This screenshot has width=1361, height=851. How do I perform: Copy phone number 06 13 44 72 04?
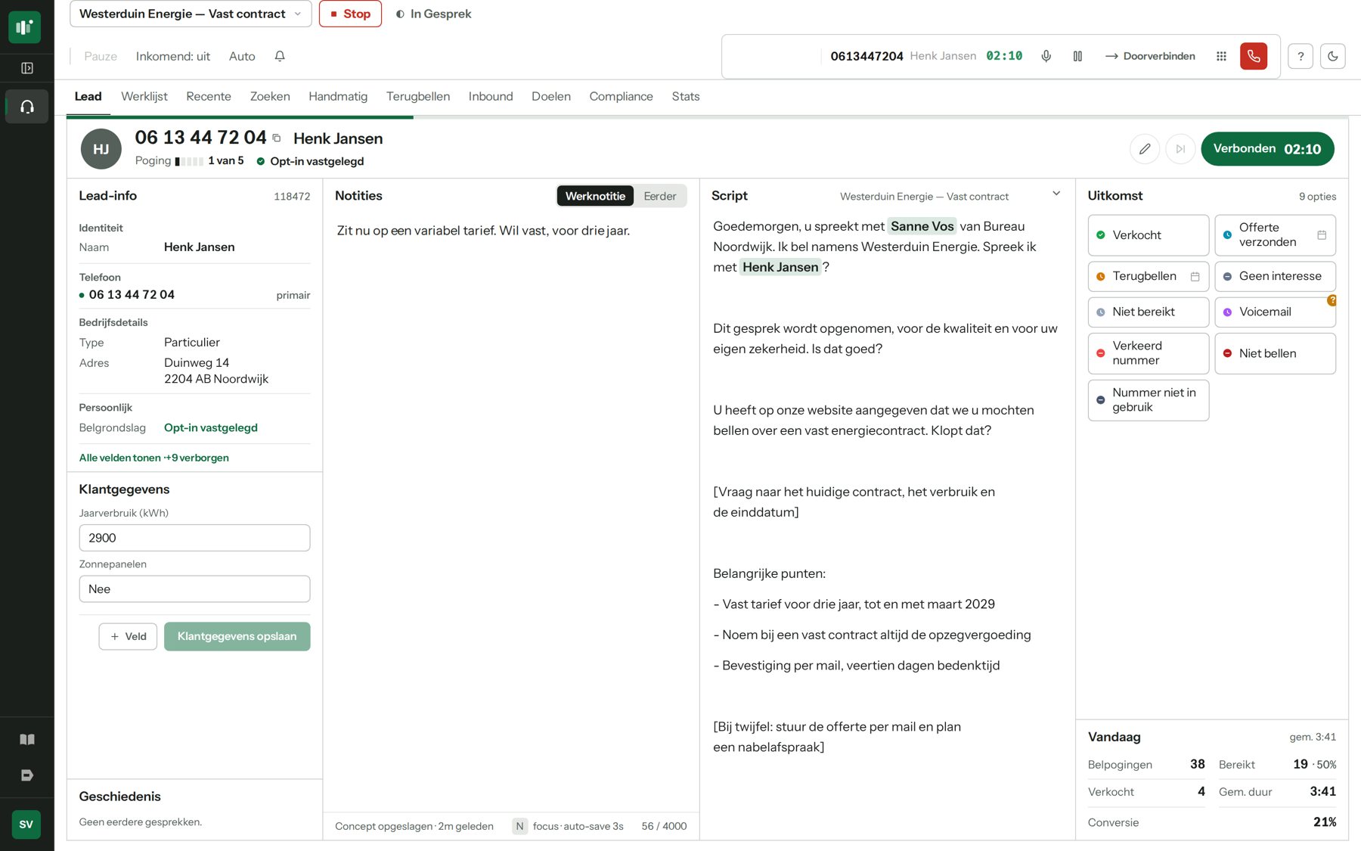pyautogui.click(x=277, y=138)
